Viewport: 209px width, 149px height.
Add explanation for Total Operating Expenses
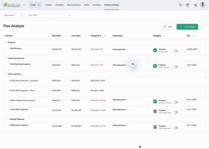point(120,65)
